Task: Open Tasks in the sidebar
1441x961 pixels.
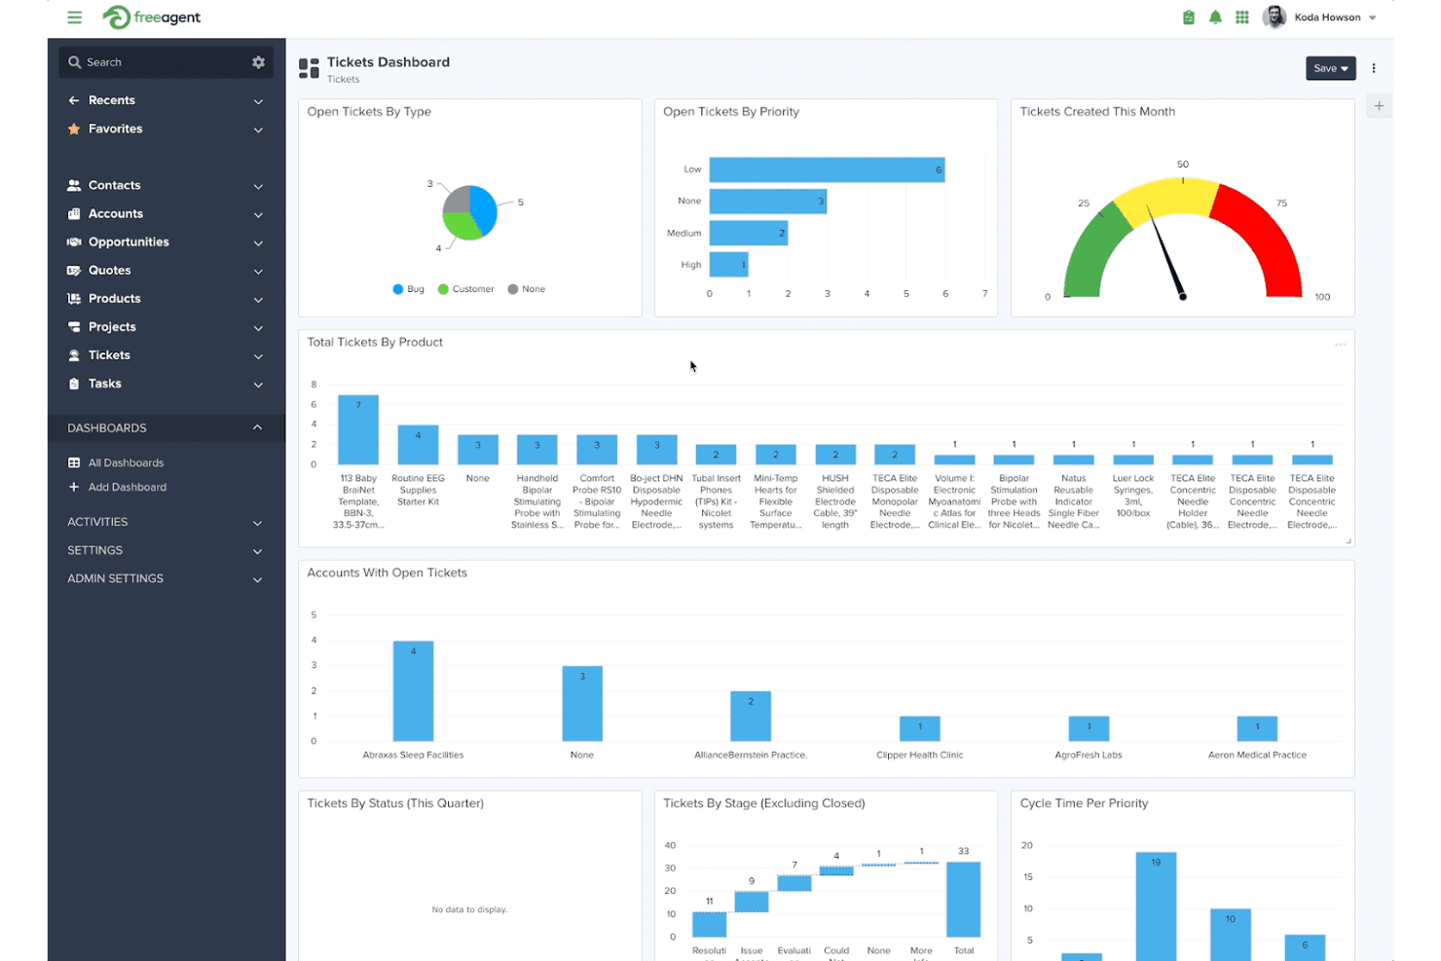Action: point(105,384)
